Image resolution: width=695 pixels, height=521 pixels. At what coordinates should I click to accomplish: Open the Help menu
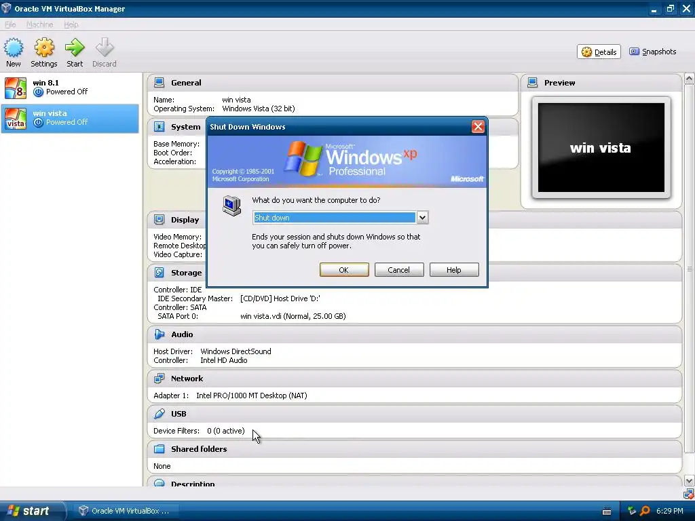[71, 24]
